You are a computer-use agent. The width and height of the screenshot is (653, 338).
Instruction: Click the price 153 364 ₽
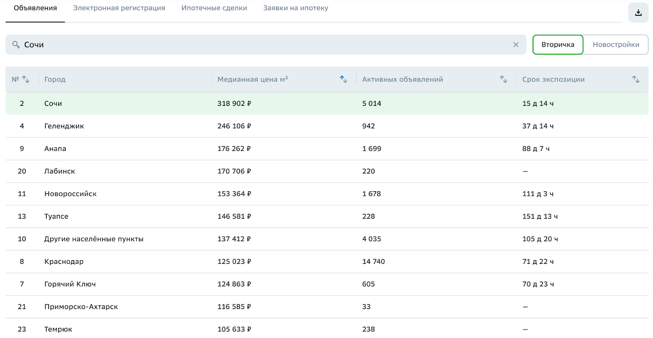pos(234,194)
